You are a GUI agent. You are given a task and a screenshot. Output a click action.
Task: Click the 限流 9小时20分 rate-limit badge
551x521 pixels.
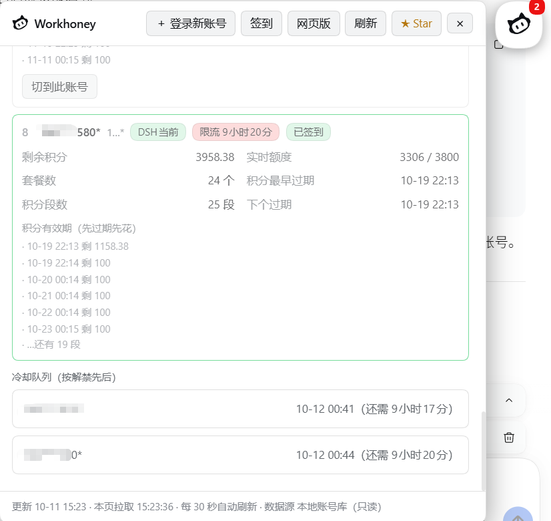pyautogui.click(x=235, y=132)
